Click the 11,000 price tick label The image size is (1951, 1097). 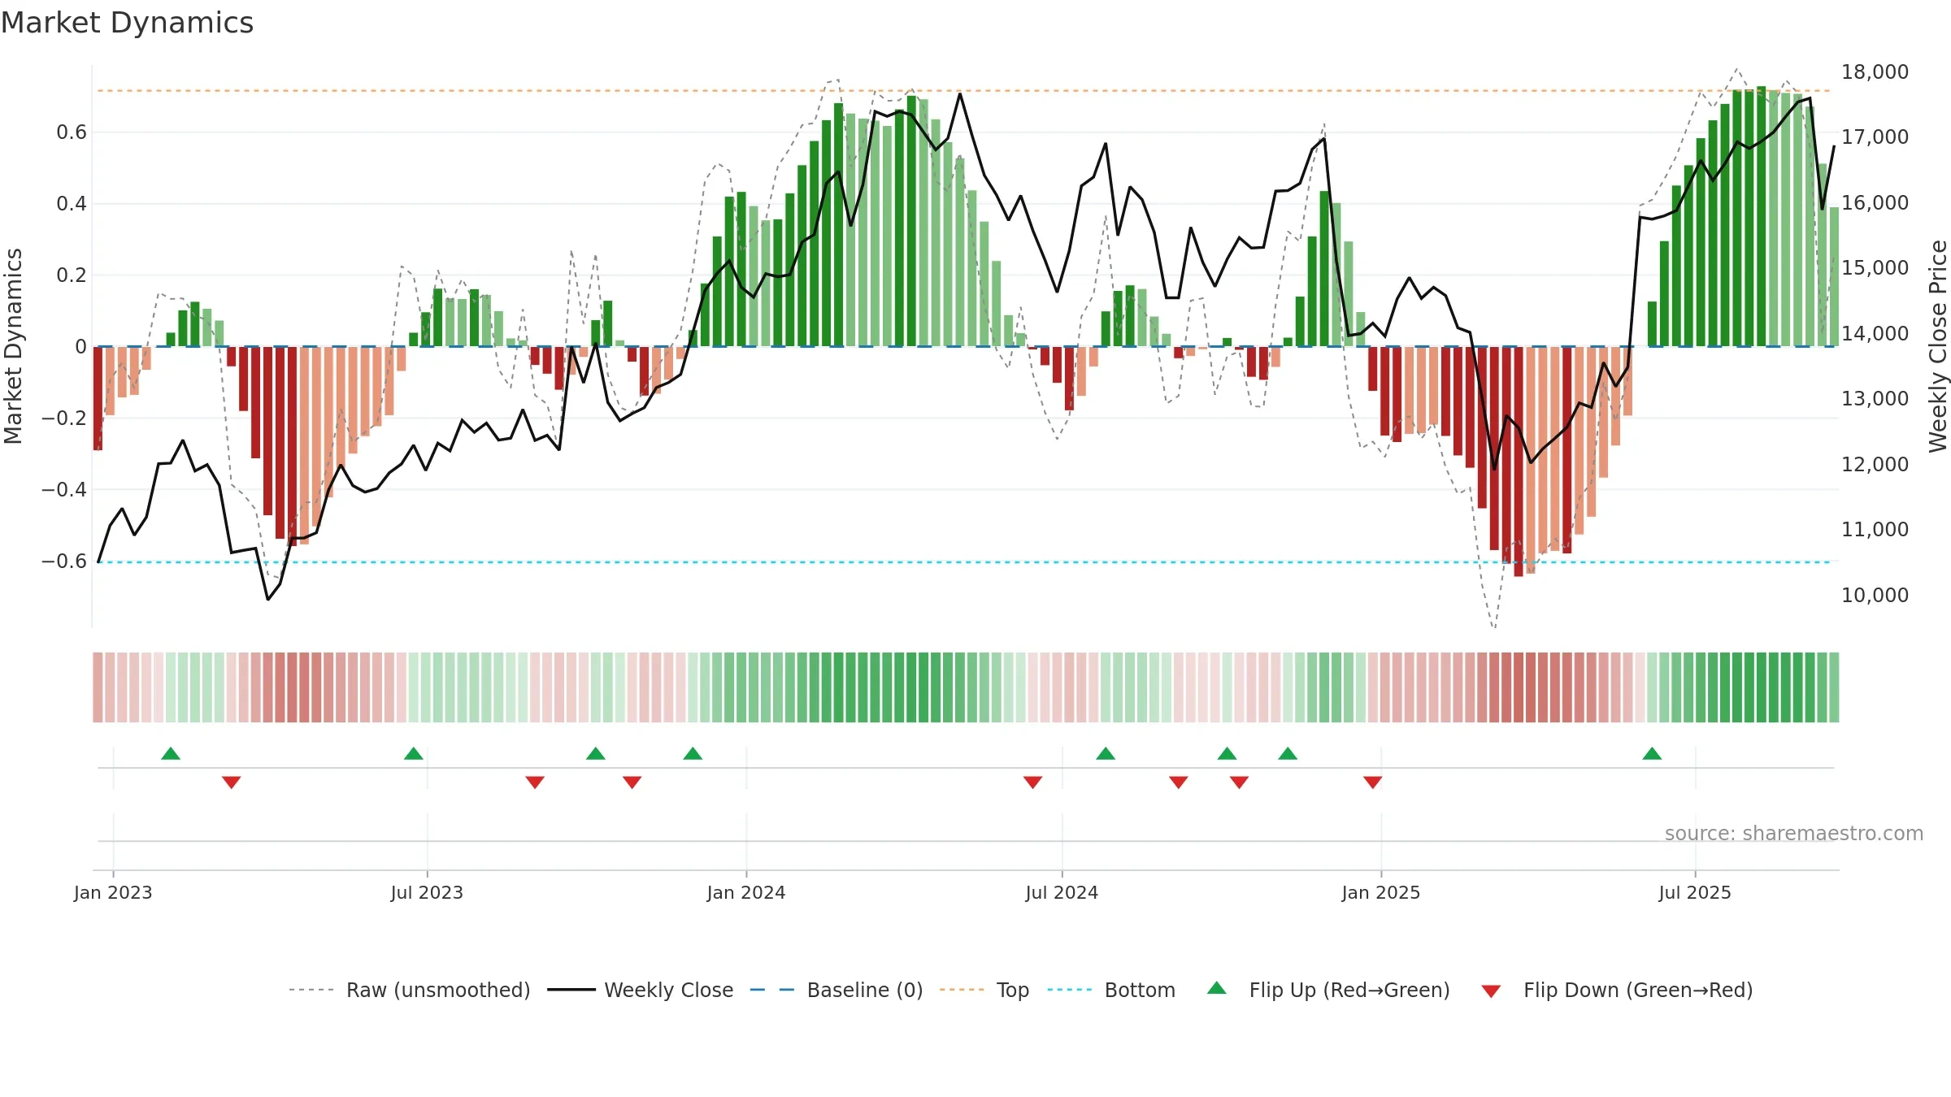pos(1875,530)
